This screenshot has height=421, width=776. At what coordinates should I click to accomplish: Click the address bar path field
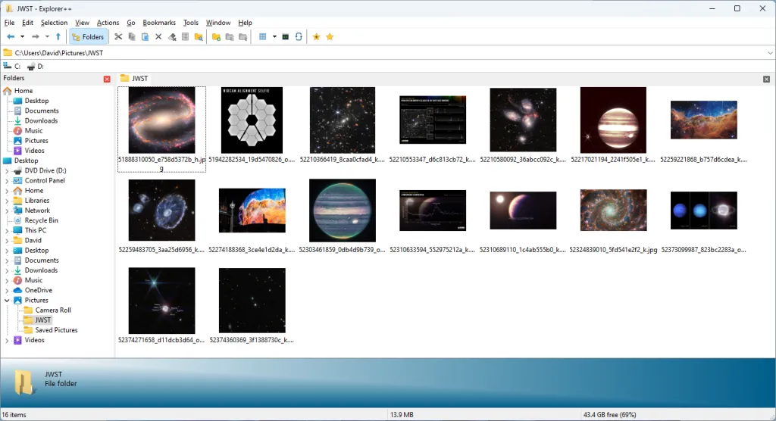pos(379,53)
